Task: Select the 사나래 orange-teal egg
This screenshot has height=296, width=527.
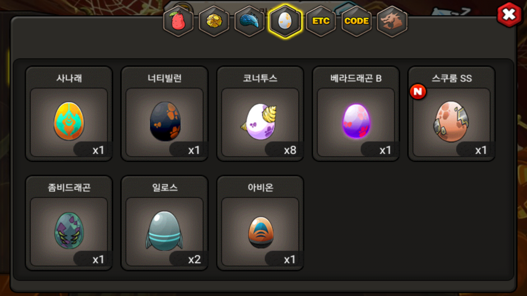Action: click(x=69, y=121)
